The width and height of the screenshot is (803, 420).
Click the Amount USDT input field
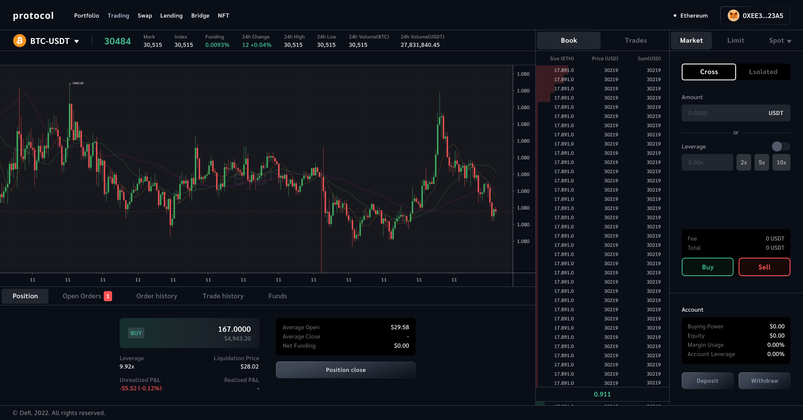tap(724, 113)
